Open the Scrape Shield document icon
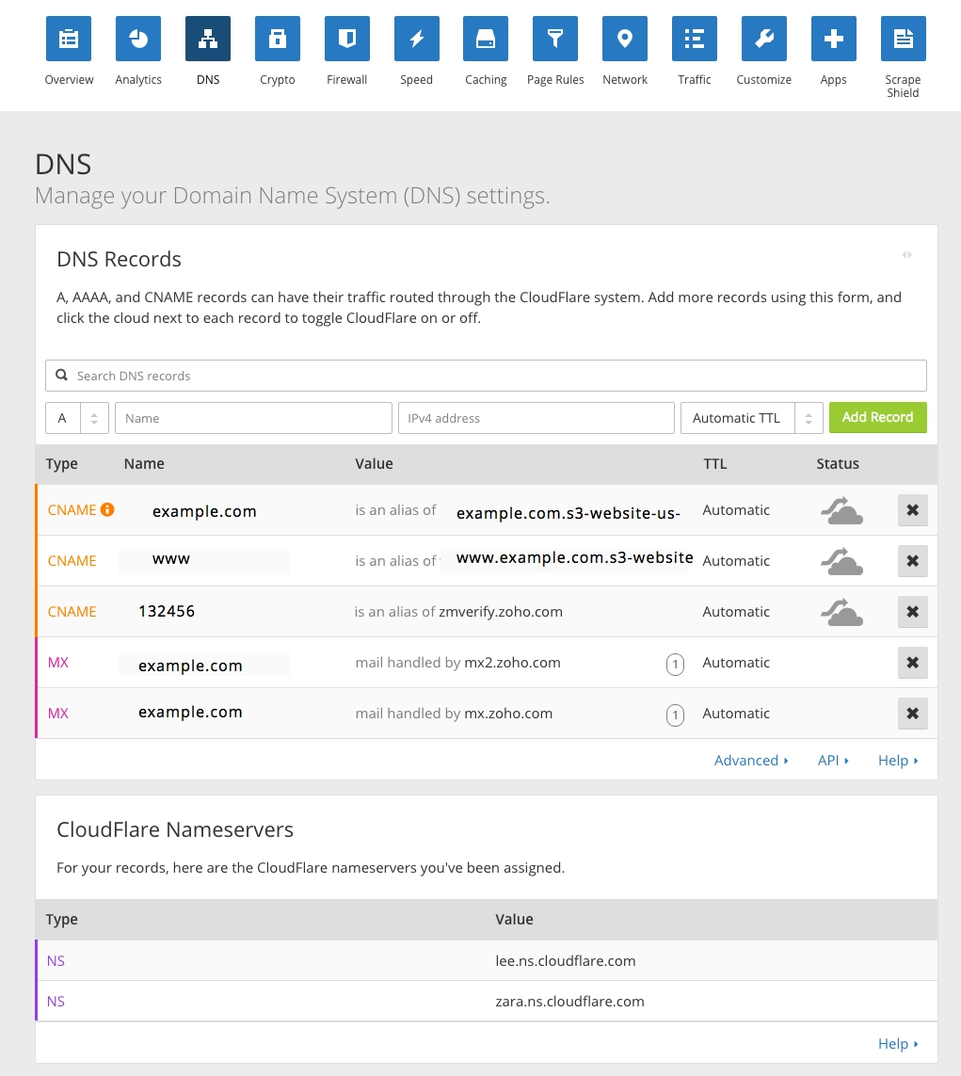Image resolution: width=961 pixels, height=1076 pixels. (x=903, y=39)
